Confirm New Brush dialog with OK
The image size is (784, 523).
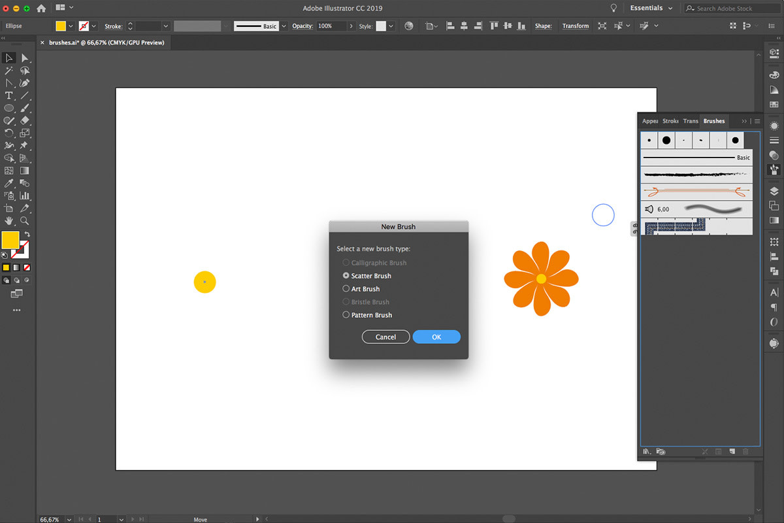436,337
